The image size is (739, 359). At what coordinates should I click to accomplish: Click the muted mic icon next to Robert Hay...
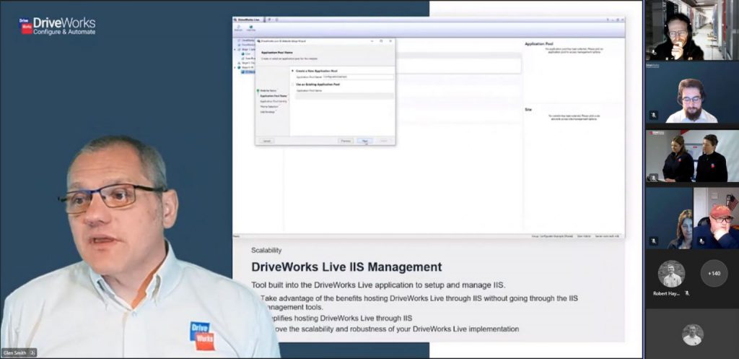pyautogui.click(x=687, y=293)
